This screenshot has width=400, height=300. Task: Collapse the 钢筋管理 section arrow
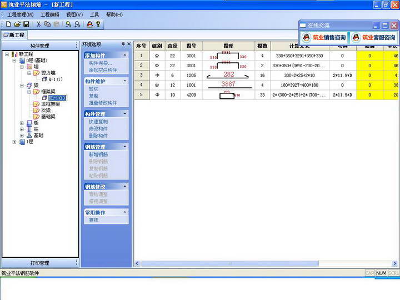click(x=125, y=147)
